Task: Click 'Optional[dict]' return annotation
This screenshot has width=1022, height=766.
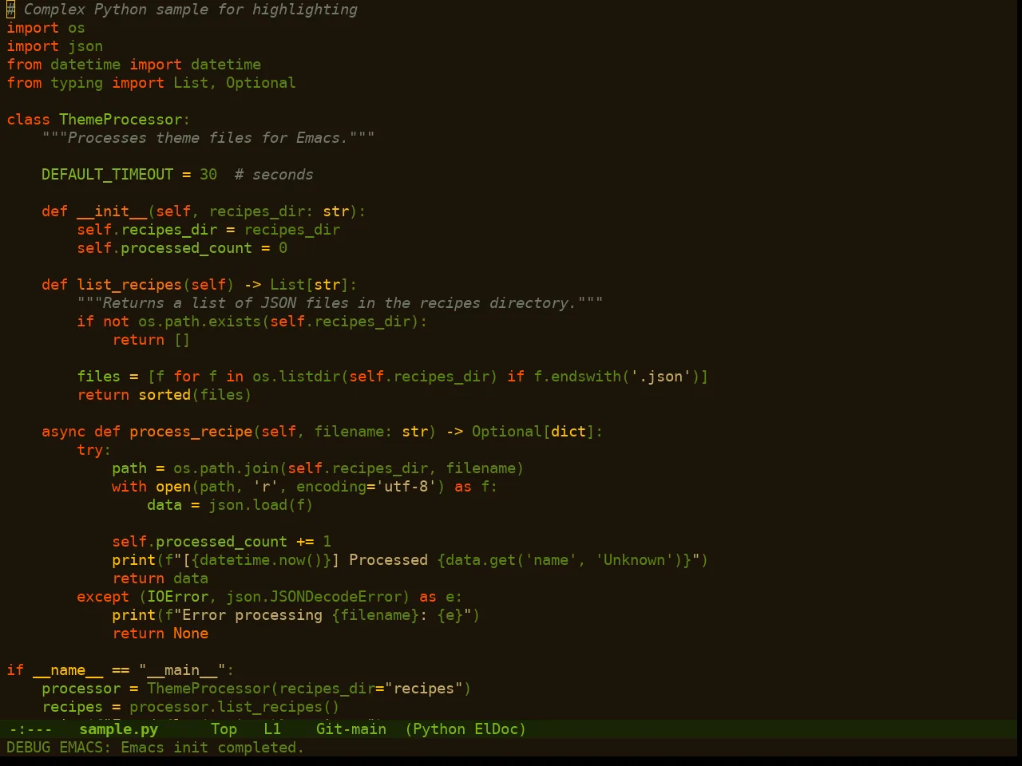Action: tap(533, 432)
